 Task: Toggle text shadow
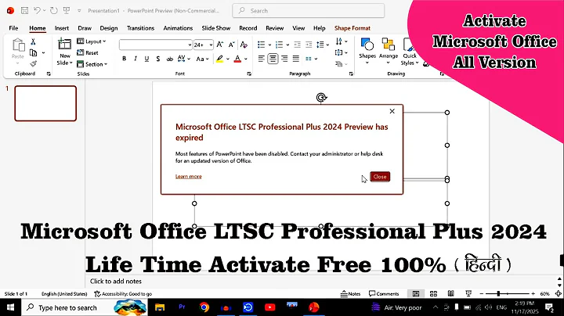(158, 59)
